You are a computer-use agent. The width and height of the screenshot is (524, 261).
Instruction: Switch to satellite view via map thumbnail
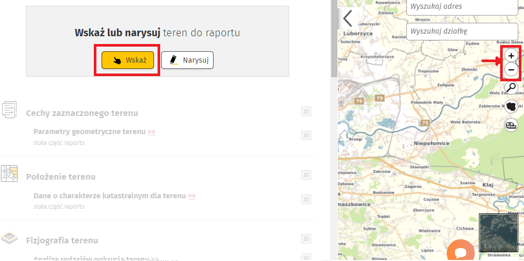(x=498, y=233)
